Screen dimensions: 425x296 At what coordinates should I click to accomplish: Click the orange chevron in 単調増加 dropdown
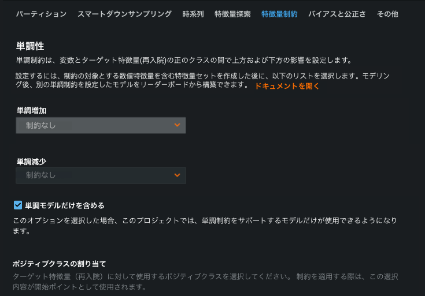tap(178, 125)
